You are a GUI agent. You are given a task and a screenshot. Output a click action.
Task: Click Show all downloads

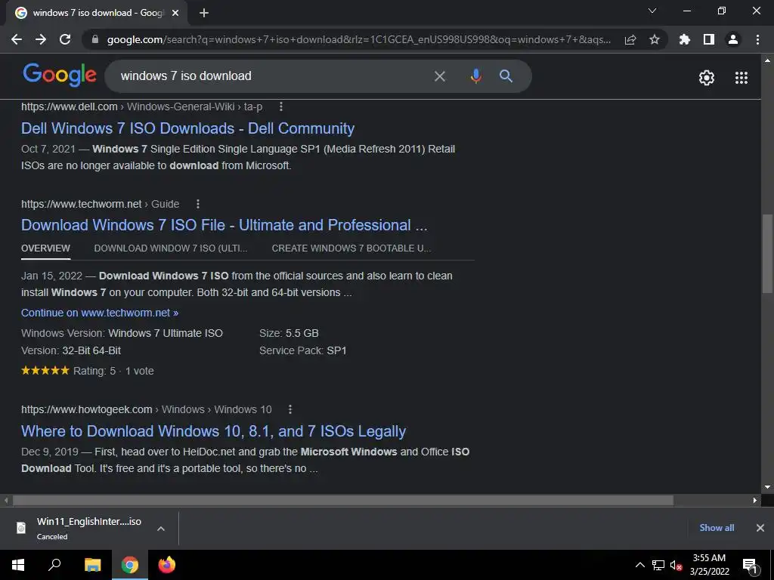[717, 528]
